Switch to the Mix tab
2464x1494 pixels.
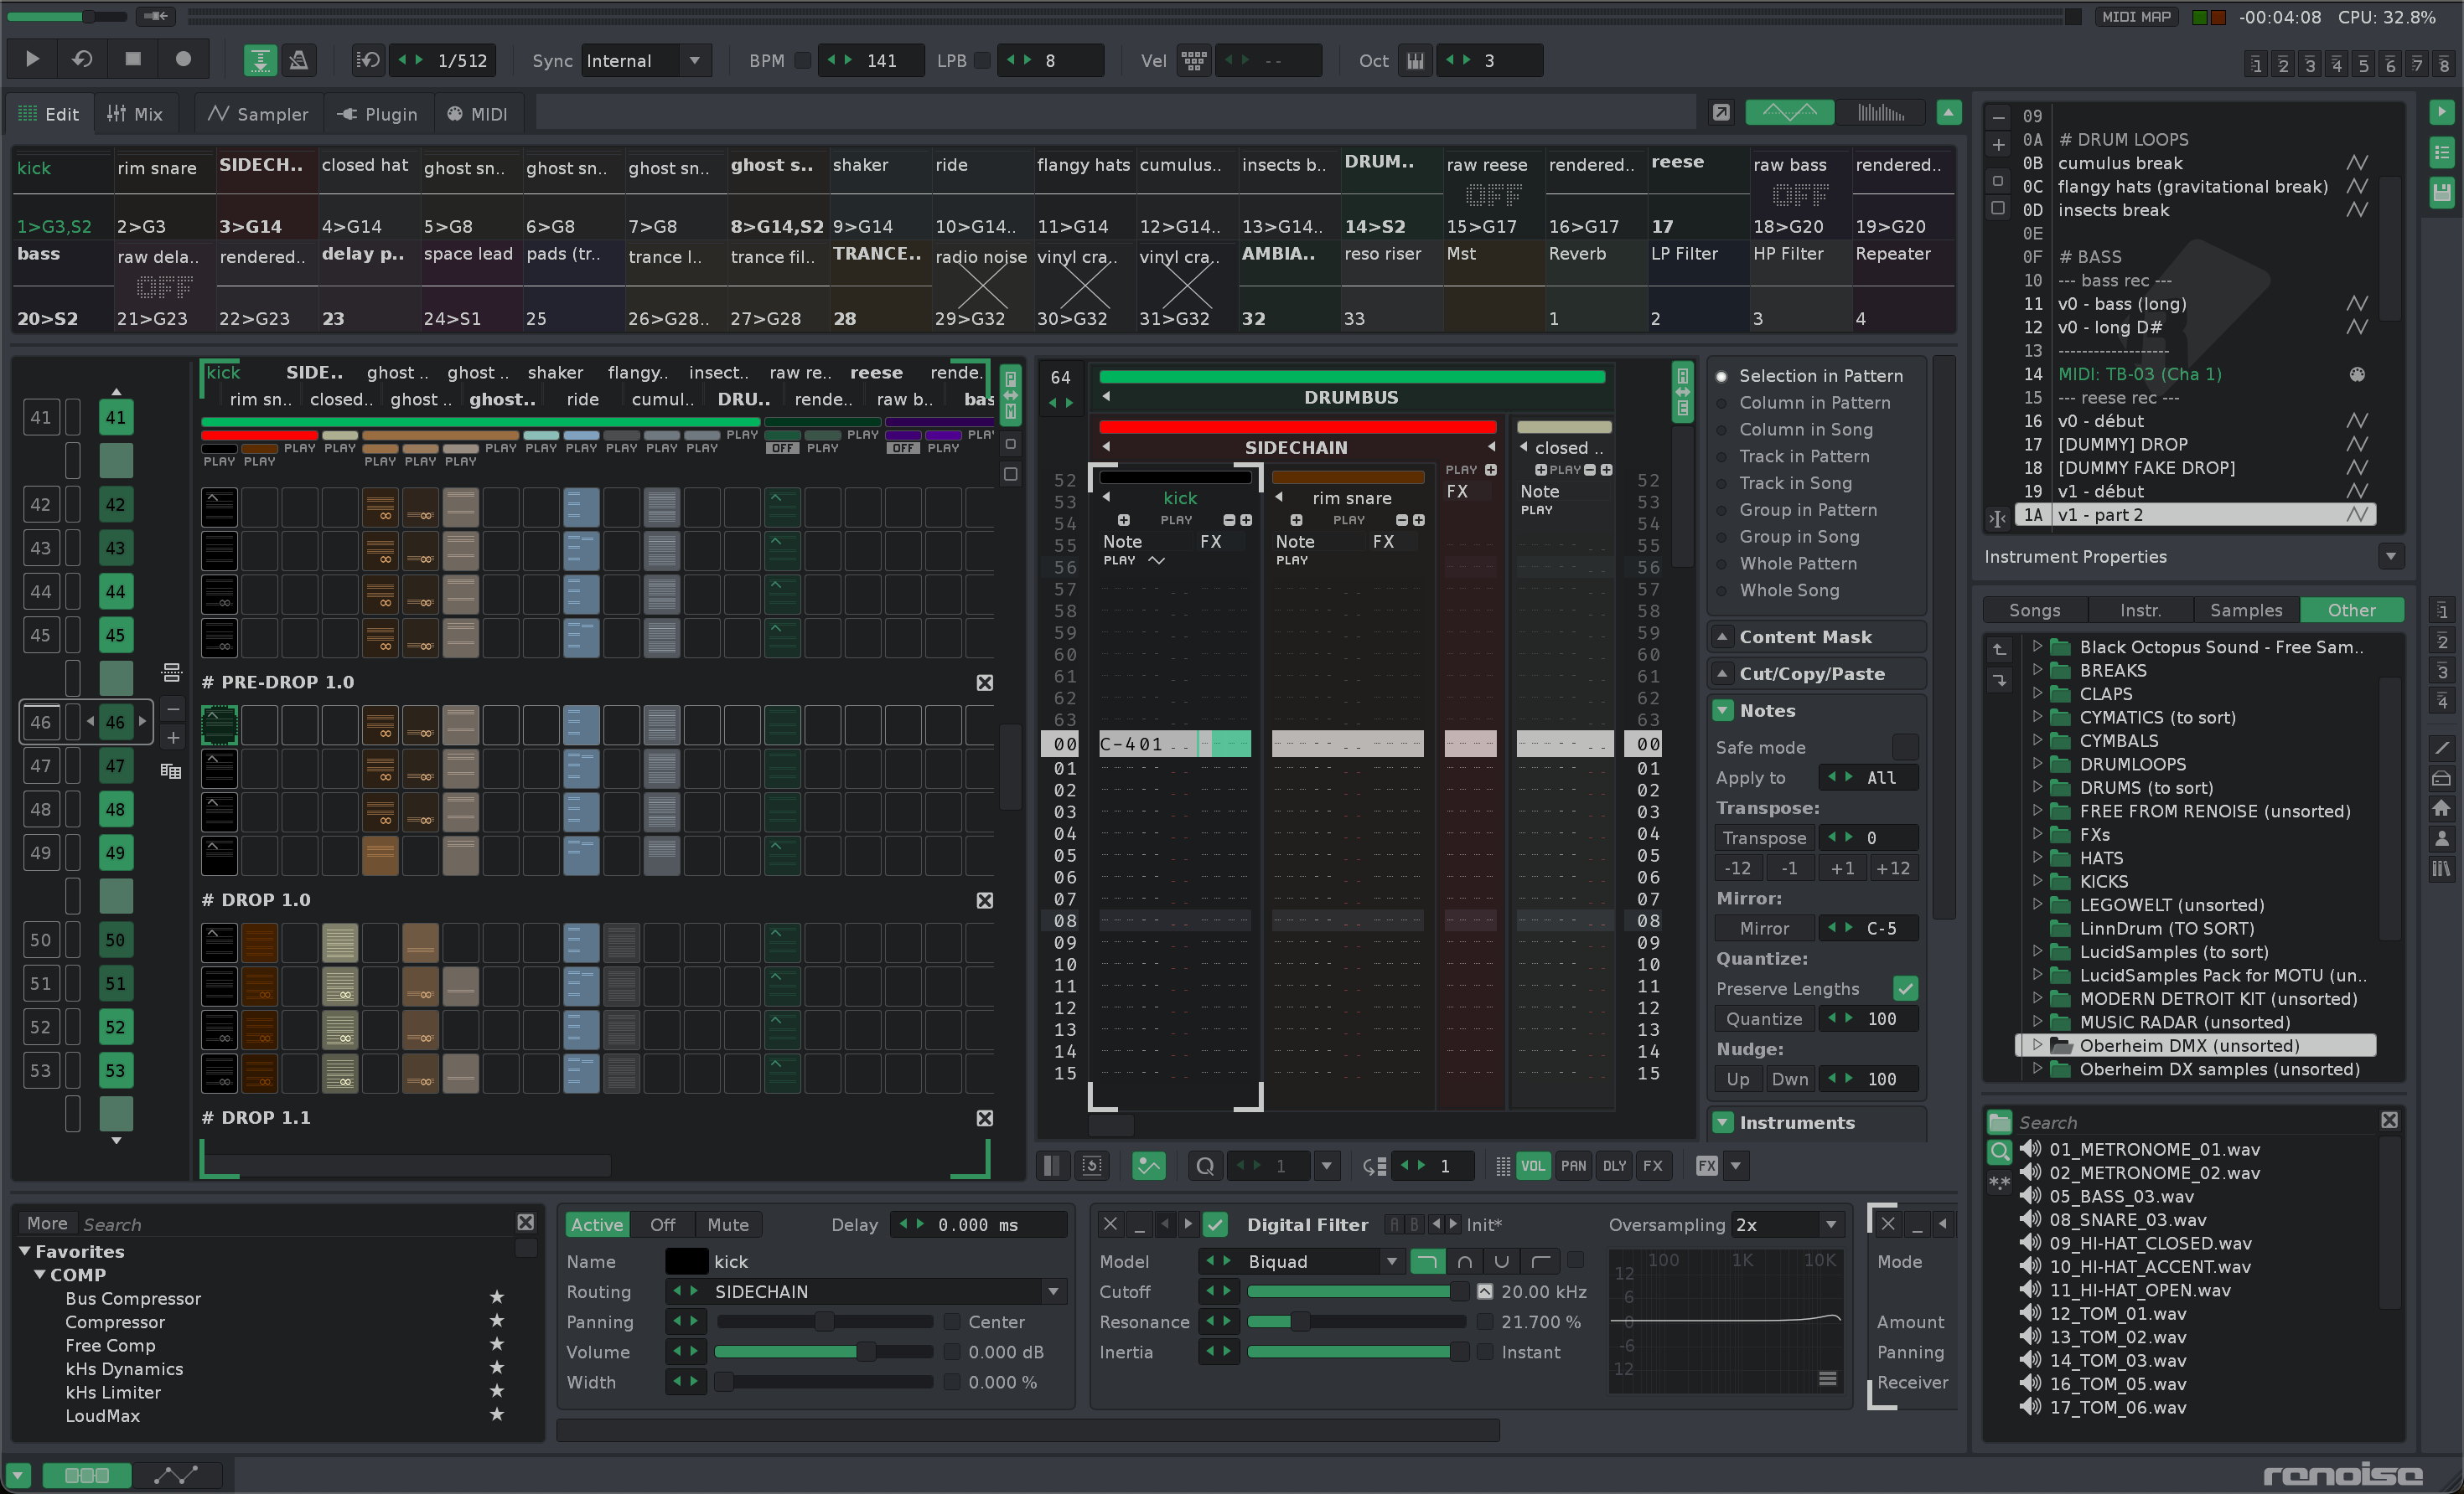point(135,114)
